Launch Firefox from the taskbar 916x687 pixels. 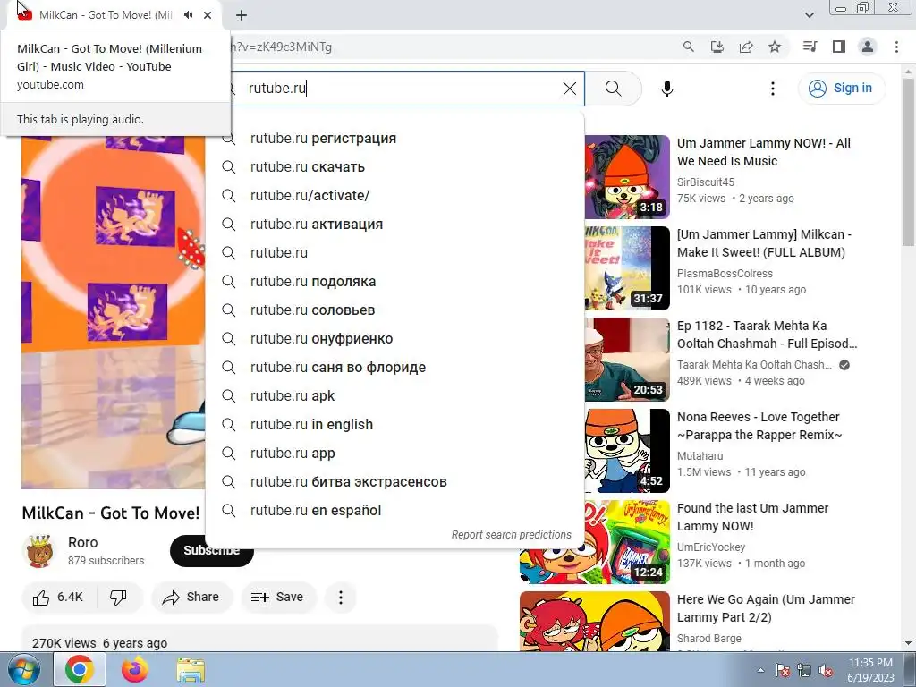(135, 670)
